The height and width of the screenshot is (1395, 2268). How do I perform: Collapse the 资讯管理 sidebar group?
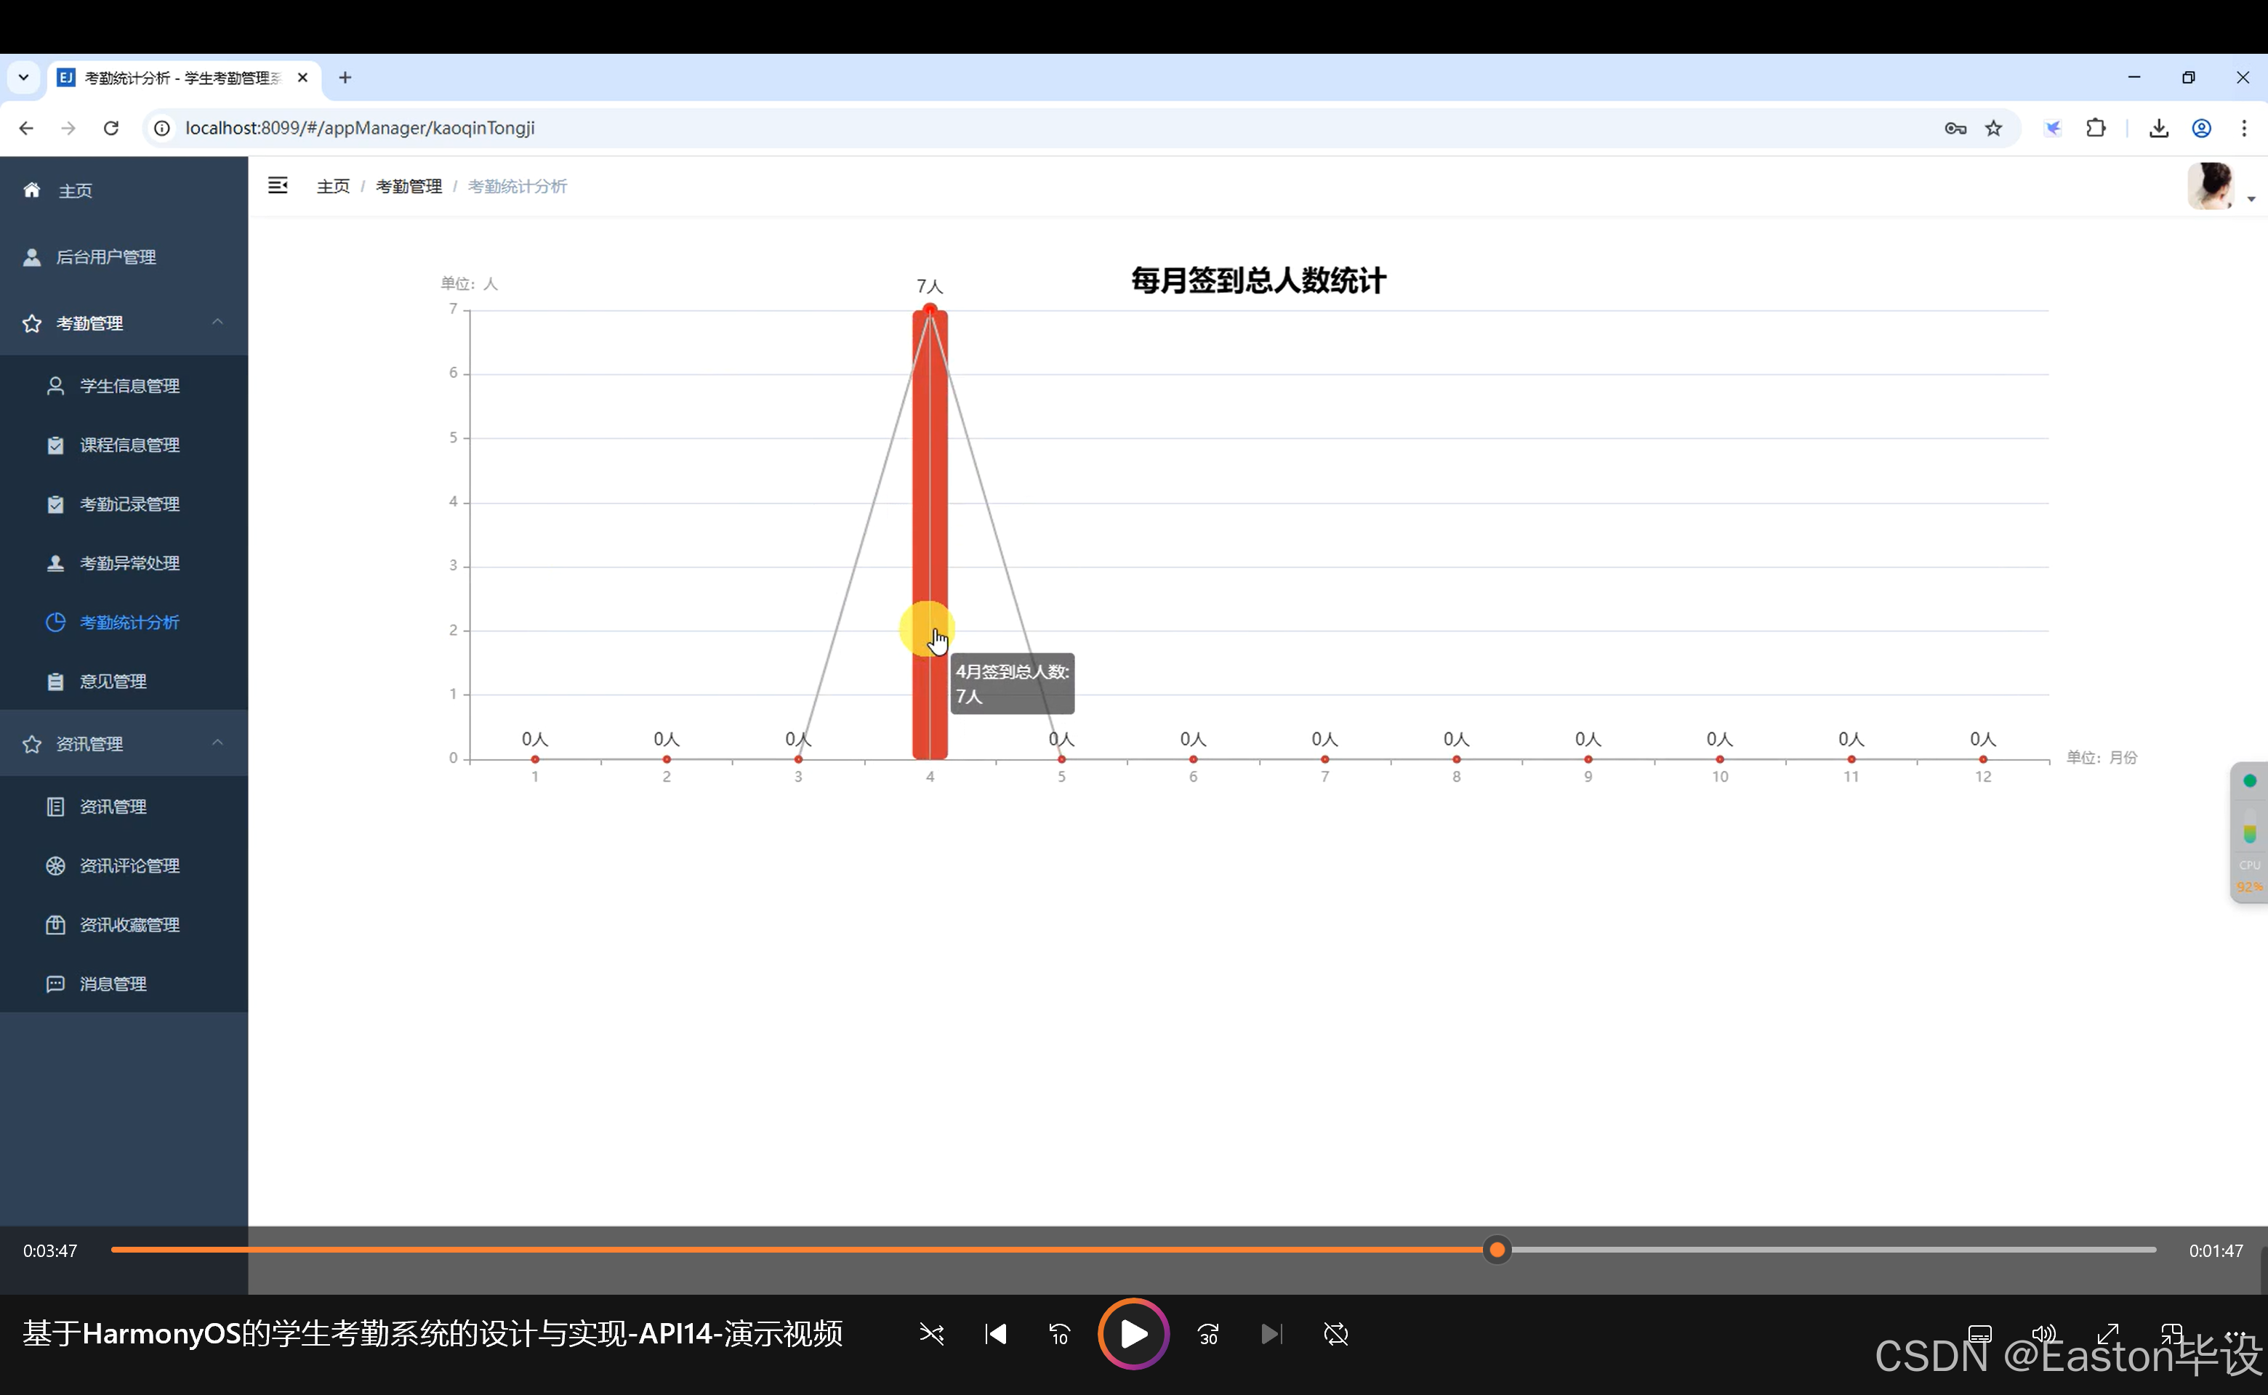click(218, 743)
